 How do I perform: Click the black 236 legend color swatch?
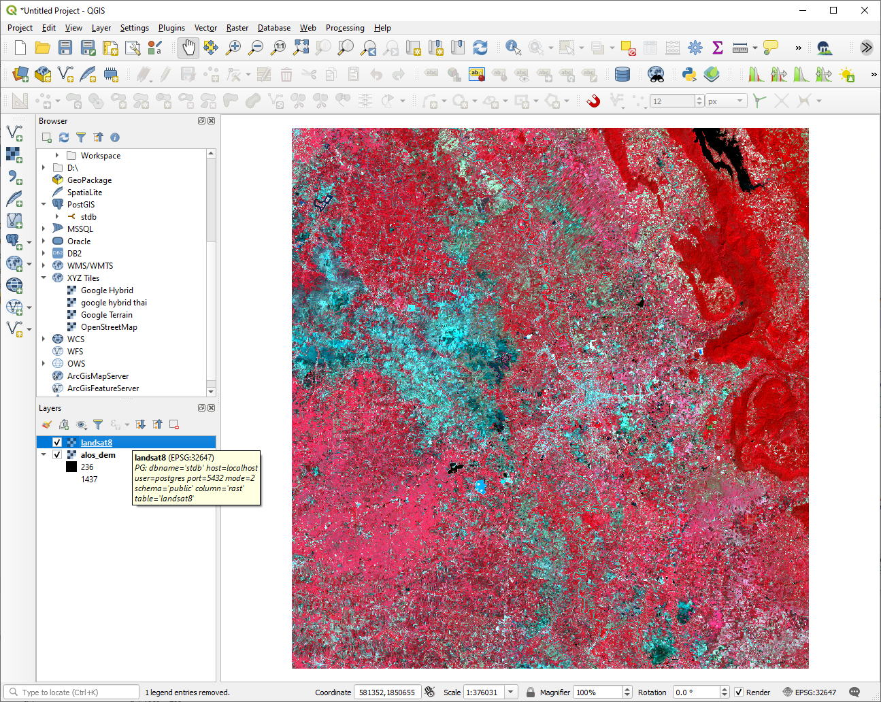click(71, 467)
